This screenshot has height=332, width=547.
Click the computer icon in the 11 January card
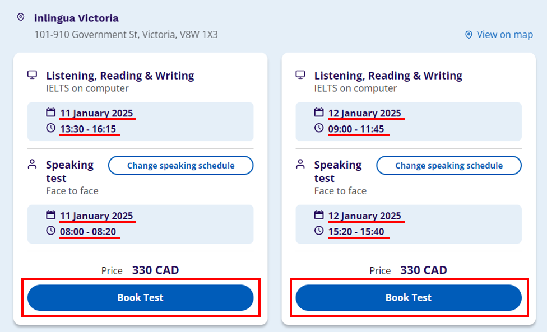[x=33, y=75]
